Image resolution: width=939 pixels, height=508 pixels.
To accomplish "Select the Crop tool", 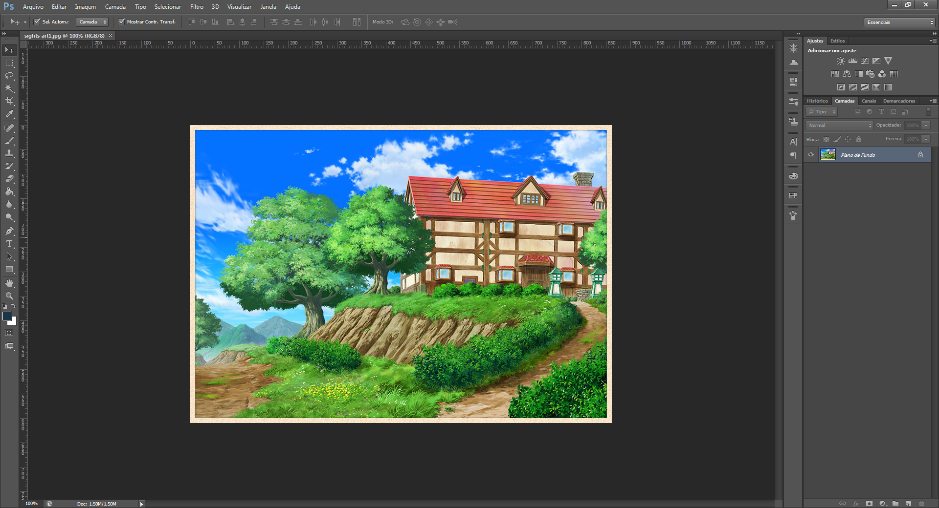I will tap(9, 101).
